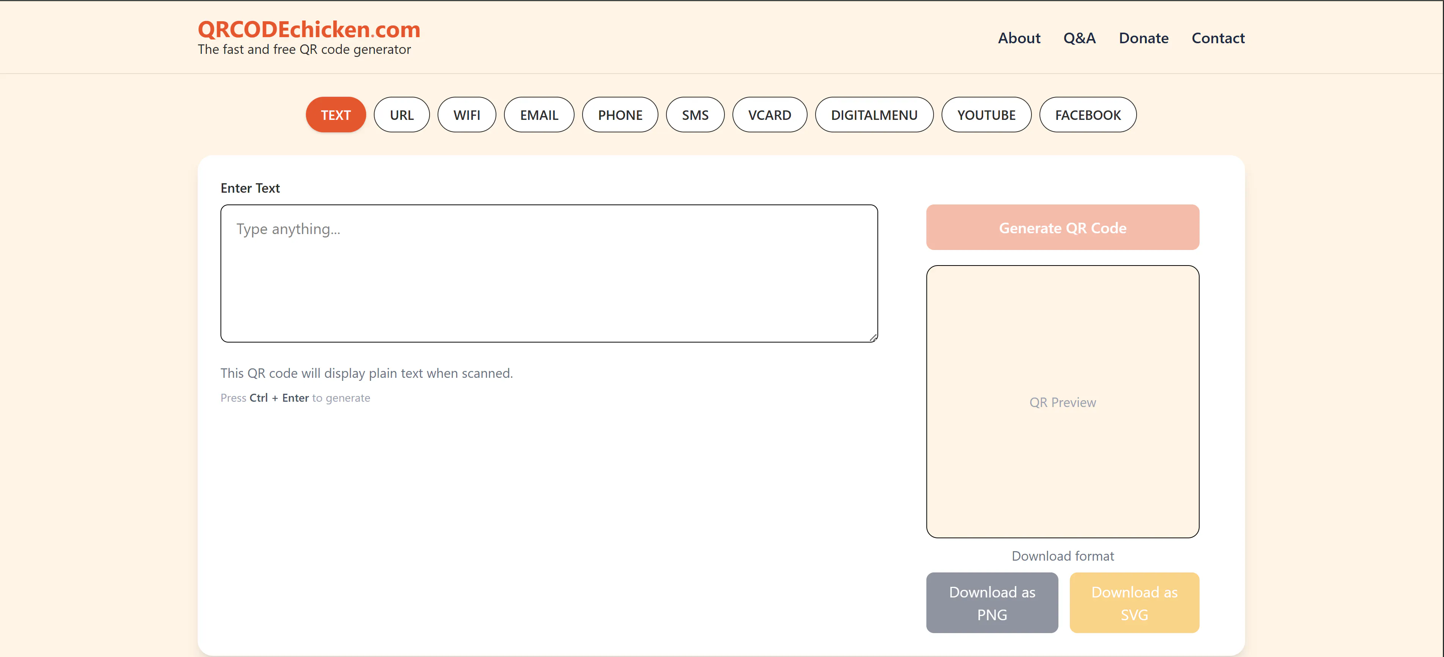Select the TEXT QR type tab
Screen dimensions: 1444x657
[x=335, y=115]
